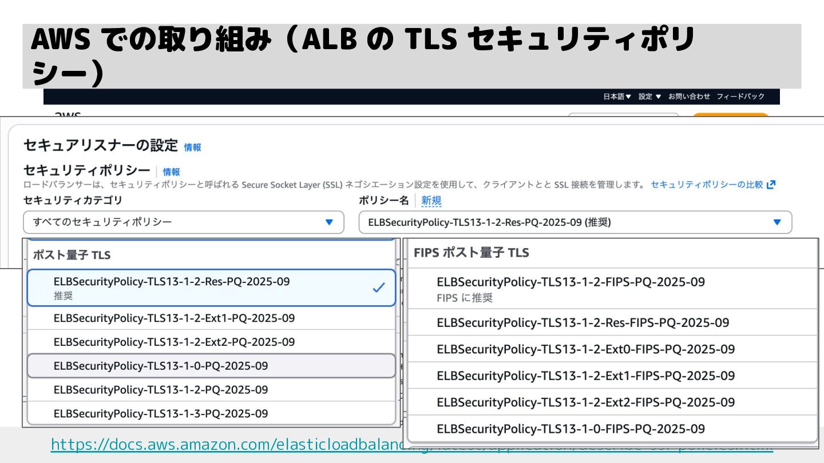The height and width of the screenshot is (463, 824).
Task: Open the policy name dropdown
Action: point(575,222)
